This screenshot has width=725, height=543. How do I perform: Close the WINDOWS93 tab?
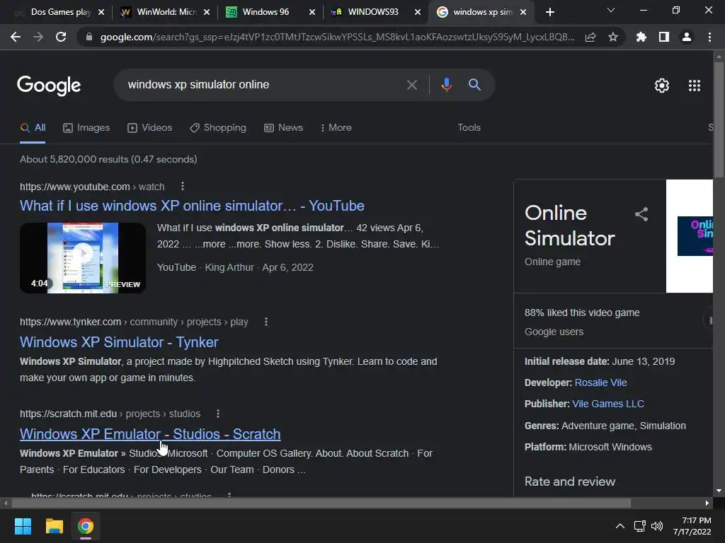[418, 12]
